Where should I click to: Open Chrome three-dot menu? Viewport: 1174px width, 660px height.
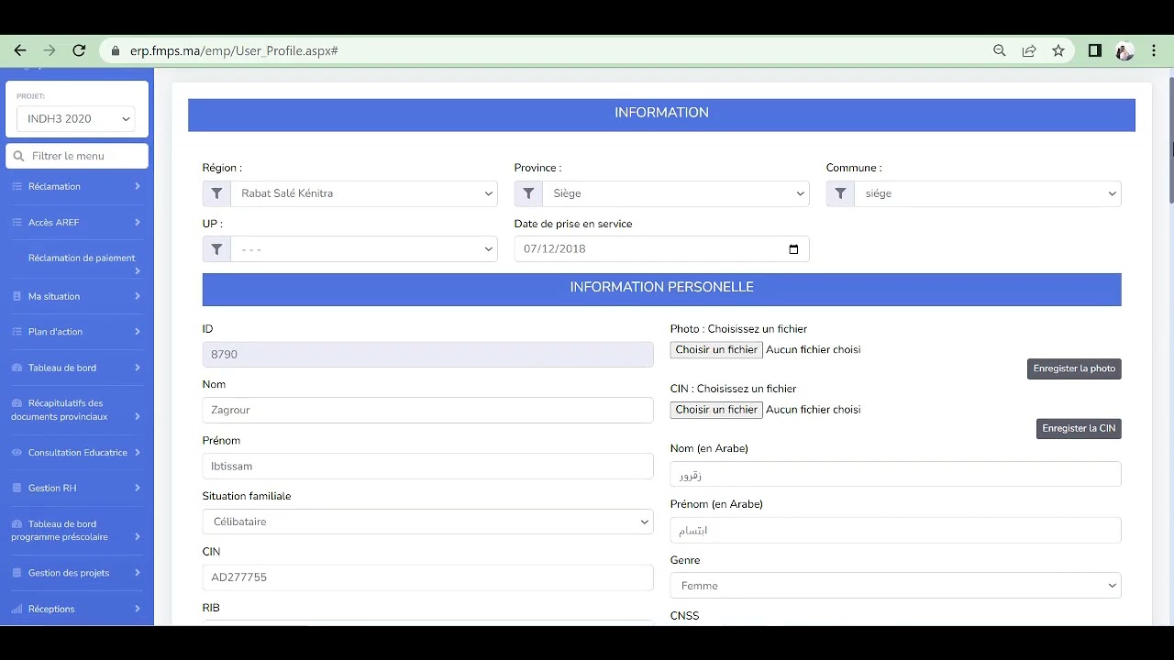point(1154,50)
